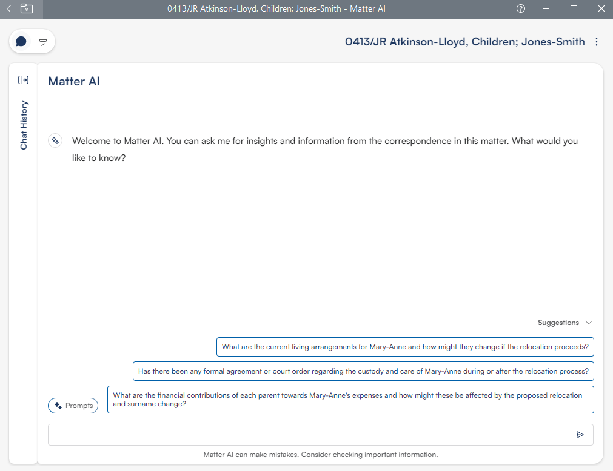
Task: Click the Suggestions label
Action: pos(558,323)
